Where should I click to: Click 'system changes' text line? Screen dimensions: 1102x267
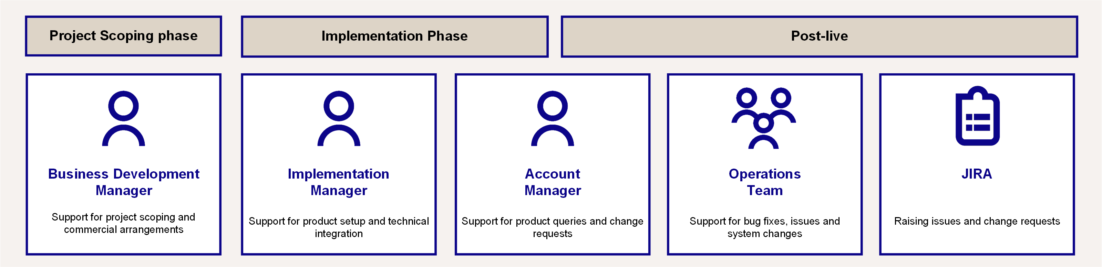[x=764, y=234]
